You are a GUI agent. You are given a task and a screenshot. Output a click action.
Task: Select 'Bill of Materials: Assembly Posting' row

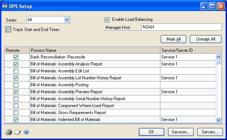(x=95, y=85)
